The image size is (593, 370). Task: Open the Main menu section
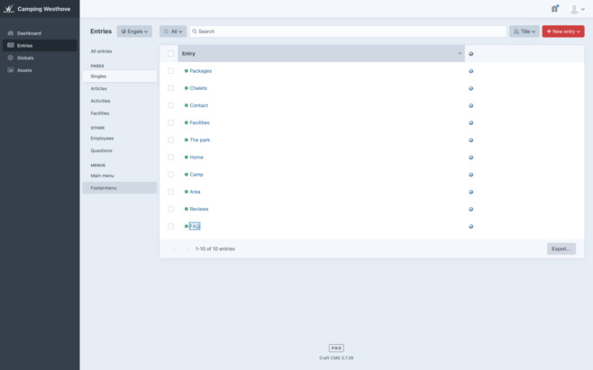pyautogui.click(x=103, y=176)
